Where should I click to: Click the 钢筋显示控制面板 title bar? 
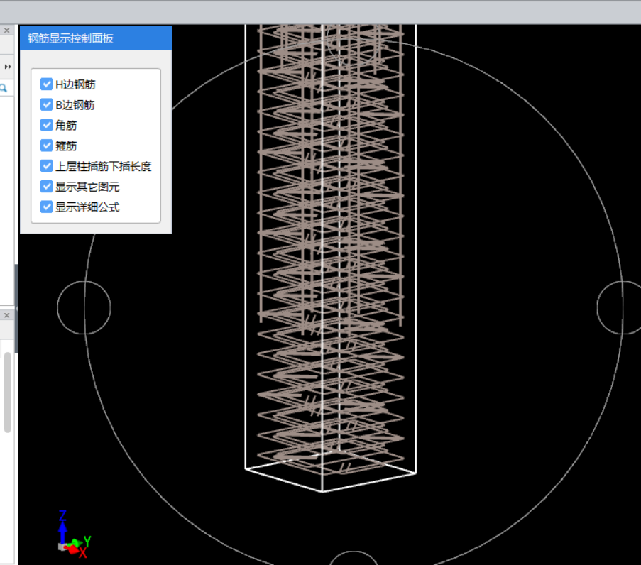(96, 39)
